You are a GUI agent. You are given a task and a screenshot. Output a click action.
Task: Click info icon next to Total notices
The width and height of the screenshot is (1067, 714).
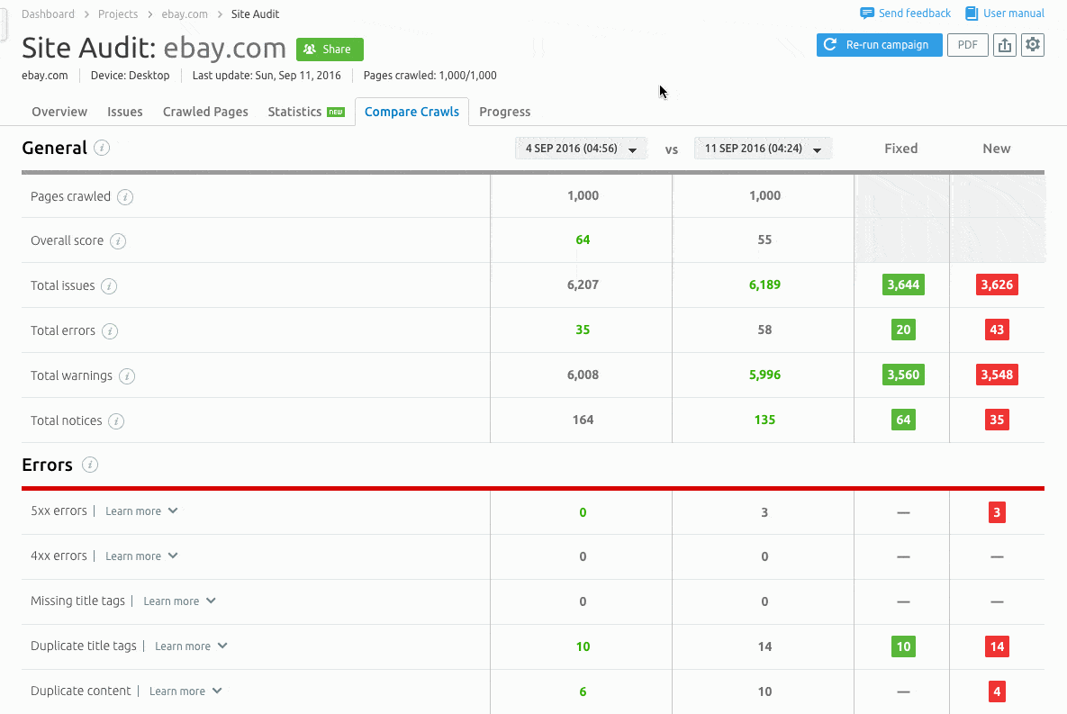(x=116, y=421)
